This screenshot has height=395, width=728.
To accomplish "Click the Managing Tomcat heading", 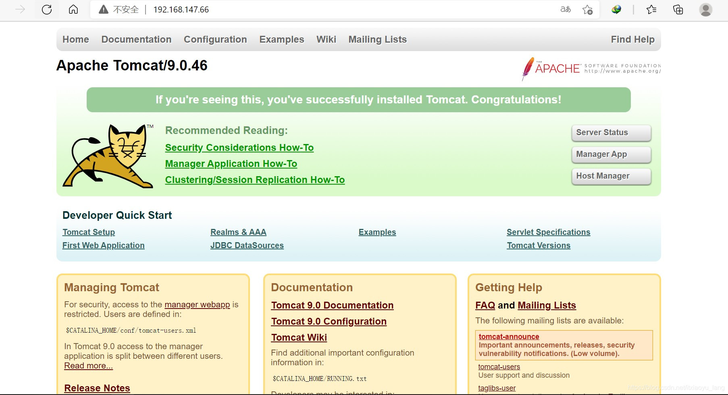I will (112, 288).
